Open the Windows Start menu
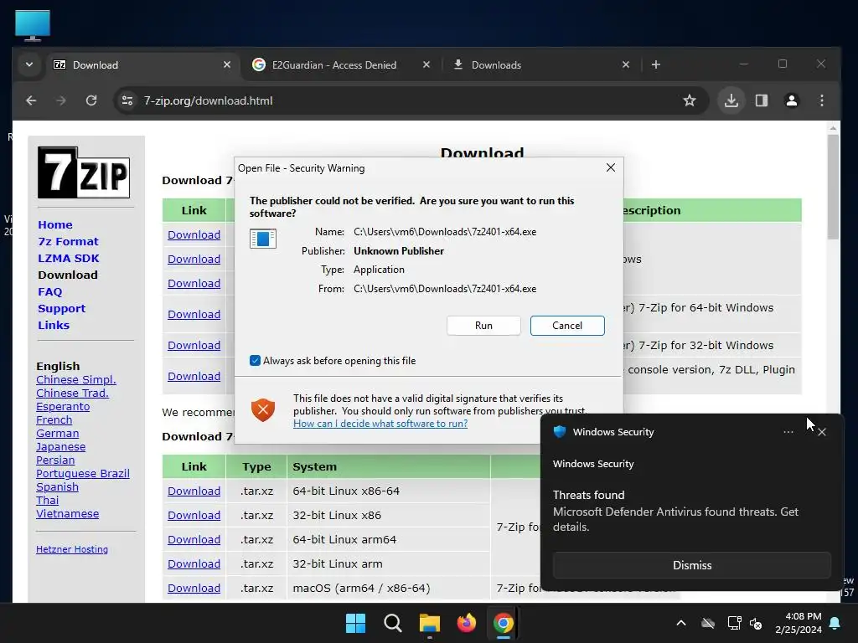The height and width of the screenshot is (643, 858). tap(355, 623)
